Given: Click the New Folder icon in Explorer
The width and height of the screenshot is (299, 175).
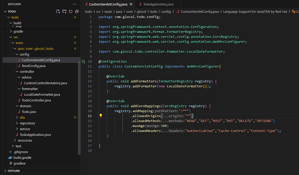Looking at the screenshot, I should click(64, 12).
